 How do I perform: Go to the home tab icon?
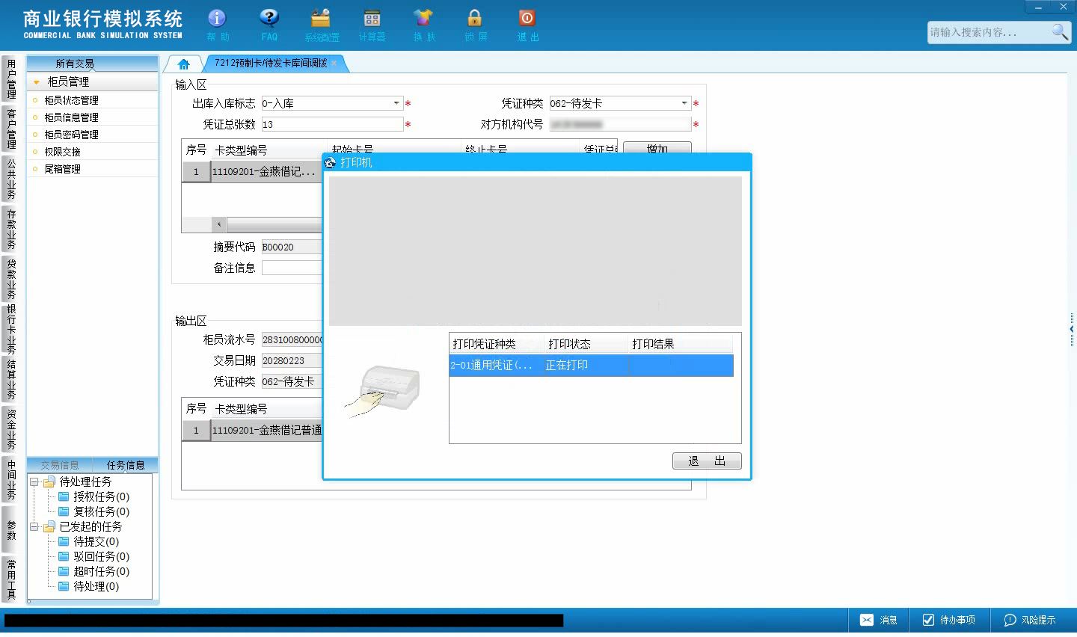[x=183, y=64]
